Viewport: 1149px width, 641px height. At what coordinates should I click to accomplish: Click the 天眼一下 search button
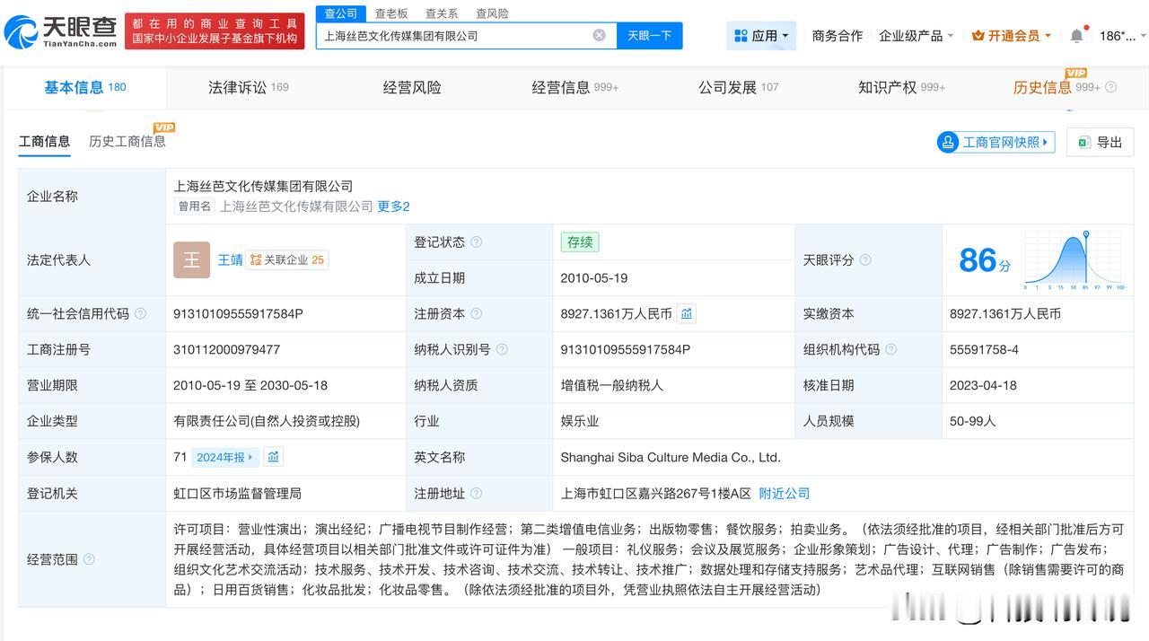pos(649,35)
